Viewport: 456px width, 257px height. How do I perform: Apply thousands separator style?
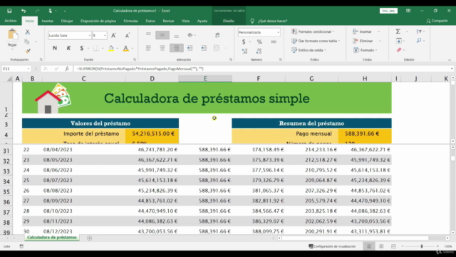coord(274,42)
